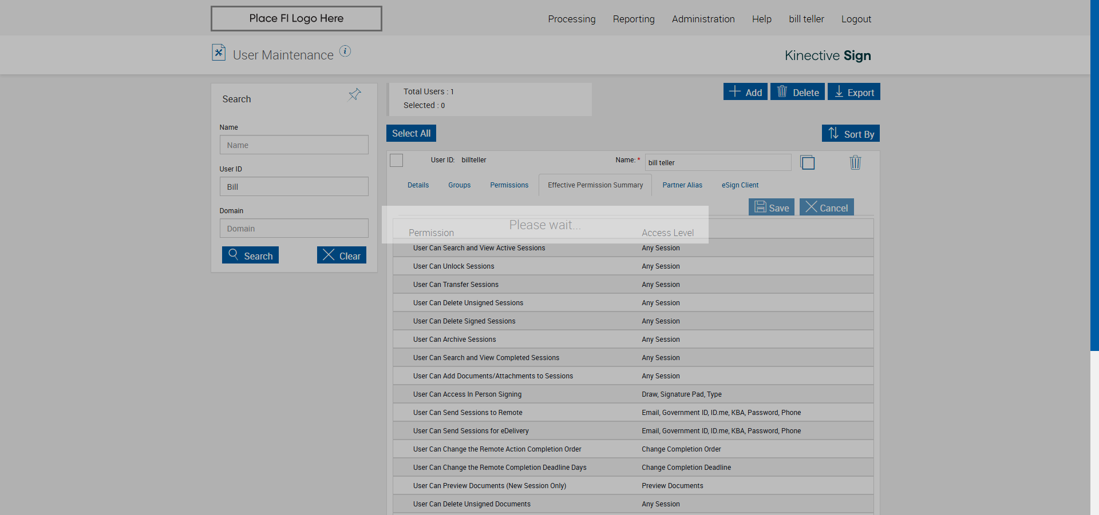Screen dimensions: 1099x515
Task: Open the Reporting menu
Action: 634,19
